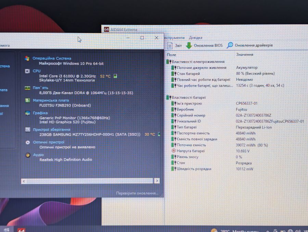The image size is (308, 232).
Task: Open the Графіка section link
Action: click(40, 113)
